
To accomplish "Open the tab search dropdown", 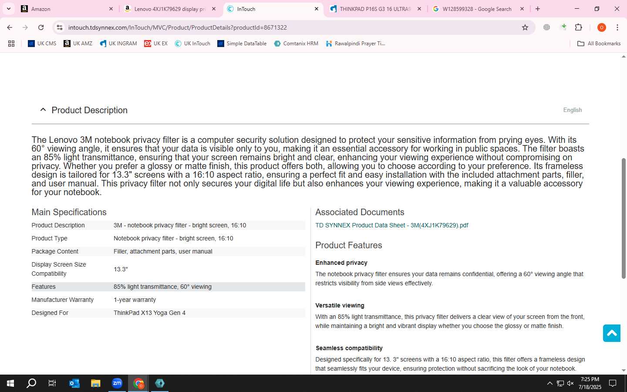I will point(8,9).
